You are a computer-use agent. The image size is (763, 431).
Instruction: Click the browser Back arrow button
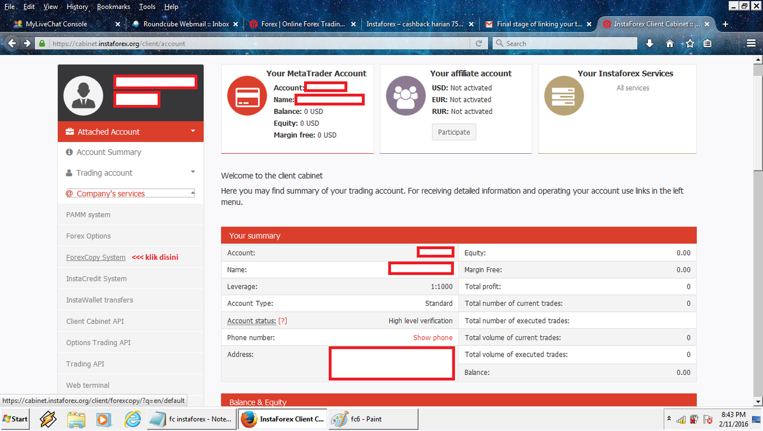[x=12, y=44]
